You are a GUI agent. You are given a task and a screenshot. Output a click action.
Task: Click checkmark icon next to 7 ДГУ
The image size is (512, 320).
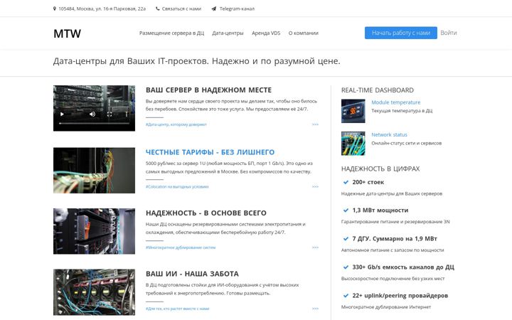[x=346, y=239]
